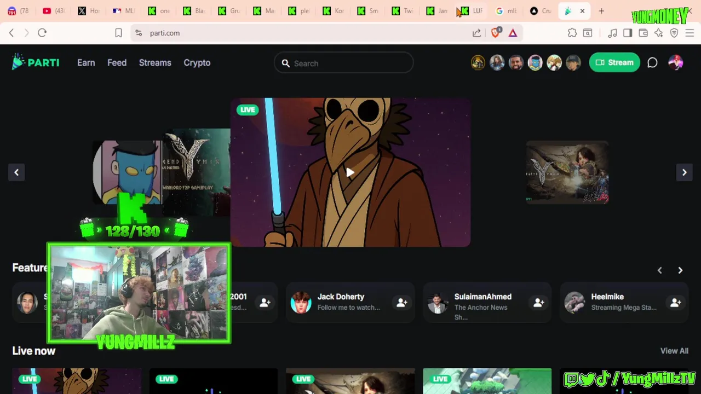Switch to the X (Twitter) browser tab

pyautogui.click(x=89, y=11)
